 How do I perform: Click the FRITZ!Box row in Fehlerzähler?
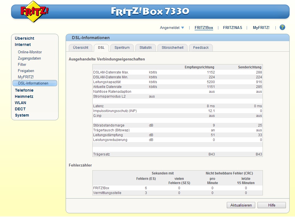178,188
